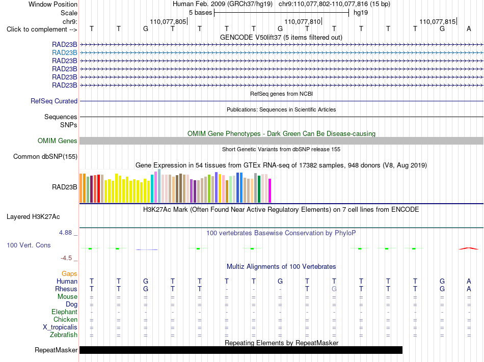Screen dimensions: 484x362
Task: Click the grey OMIM Genes bar
Action: [x=281, y=141]
